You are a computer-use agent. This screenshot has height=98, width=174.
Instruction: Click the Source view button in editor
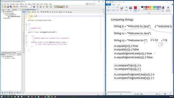(24, 12)
